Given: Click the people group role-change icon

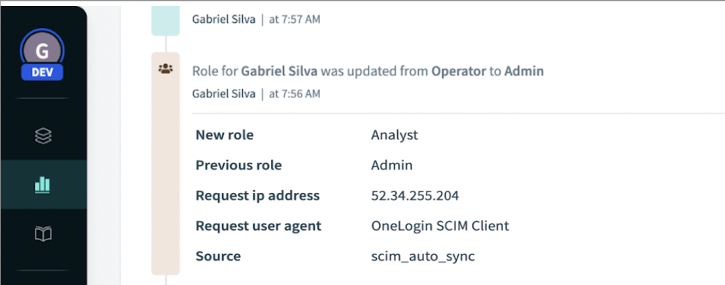Looking at the screenshot, I should (x=166, y=68).
